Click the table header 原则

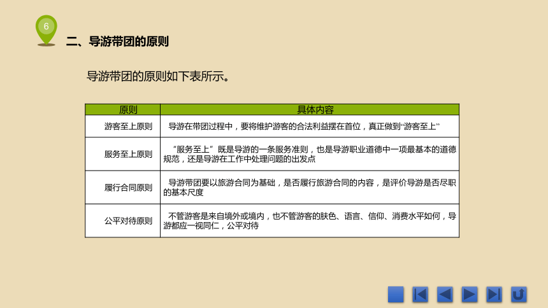coord(123,109)
